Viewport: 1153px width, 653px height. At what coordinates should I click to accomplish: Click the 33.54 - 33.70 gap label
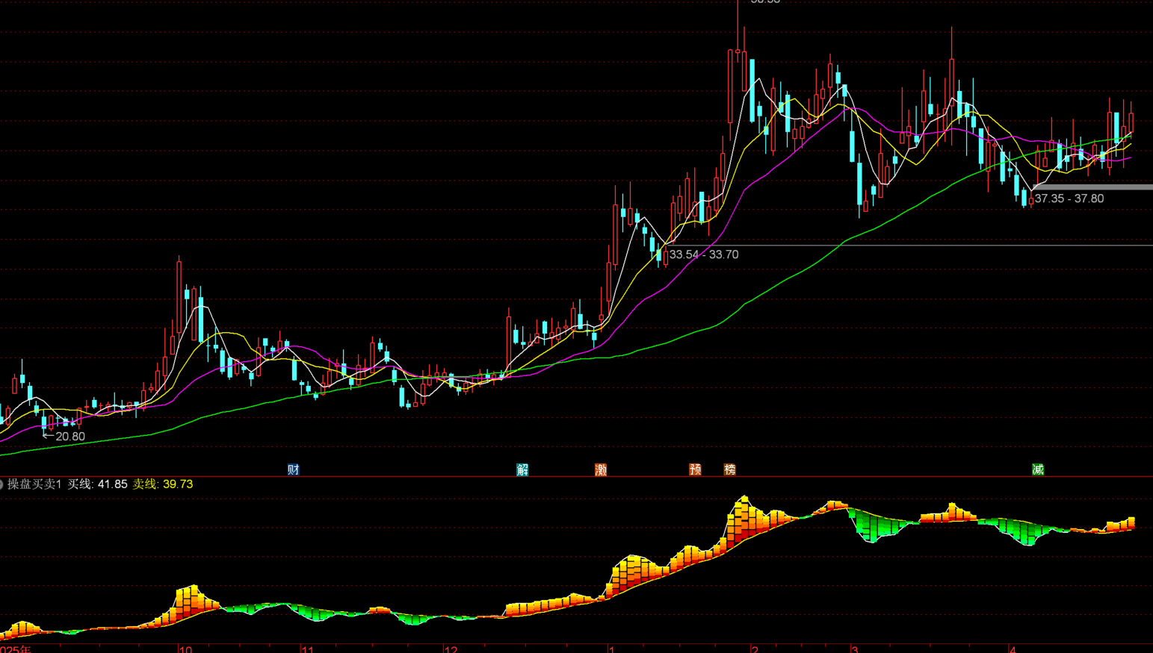703,254
